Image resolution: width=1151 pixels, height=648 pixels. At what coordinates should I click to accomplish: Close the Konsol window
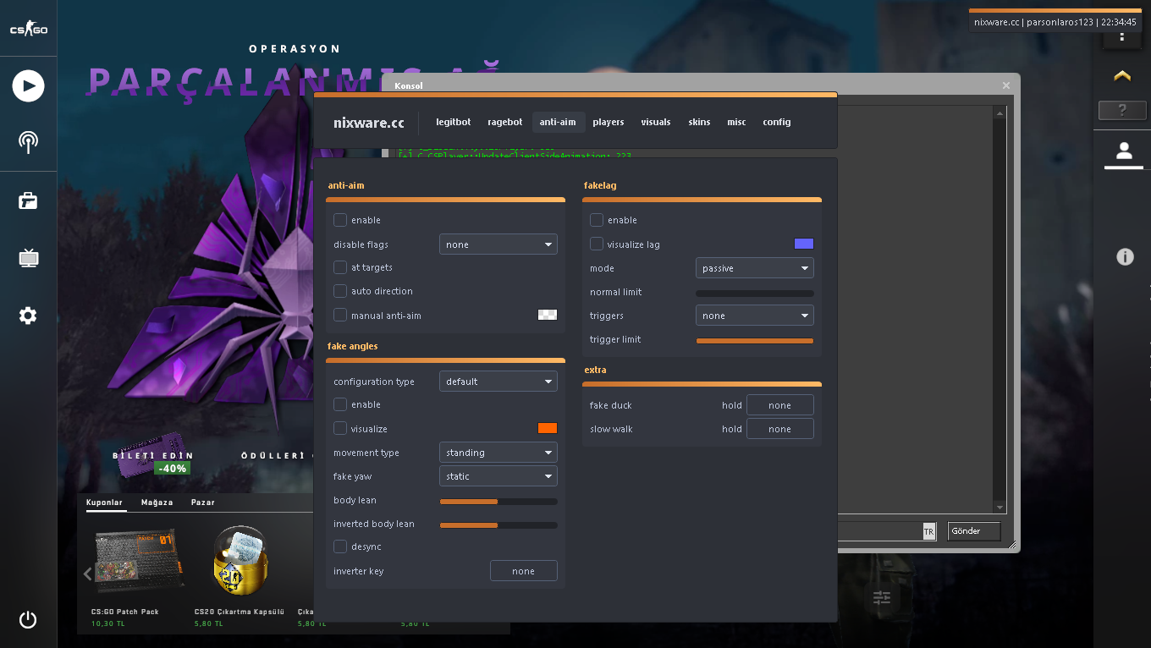click(x=1006, y=85)
